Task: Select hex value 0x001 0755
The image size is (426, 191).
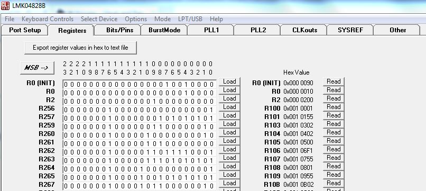Action: click(298, 159)
